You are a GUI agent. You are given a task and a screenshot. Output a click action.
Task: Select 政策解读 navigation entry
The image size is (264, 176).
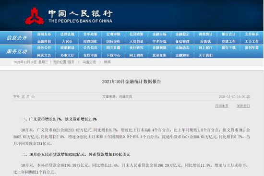tap(67, 48)
